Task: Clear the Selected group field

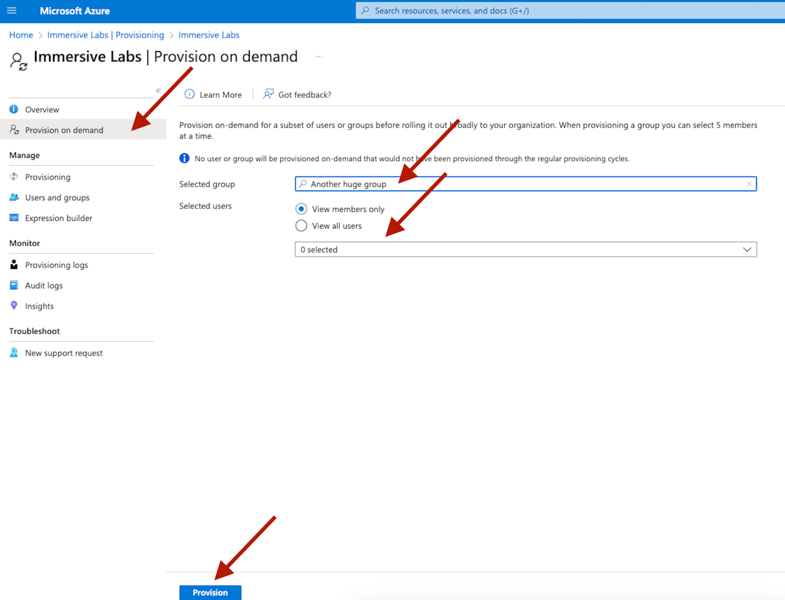Action: pyautogui.click(x=749, y=184)
